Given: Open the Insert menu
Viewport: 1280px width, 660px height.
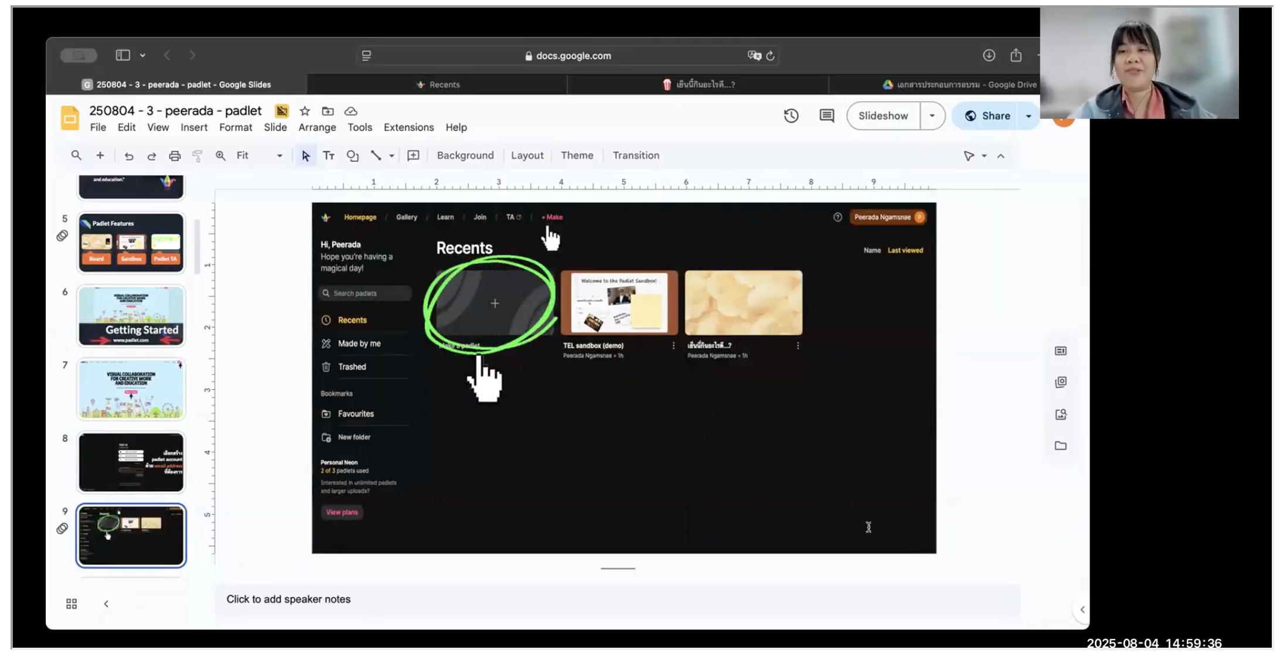Looking at the screenshot, I should point(193,127).
